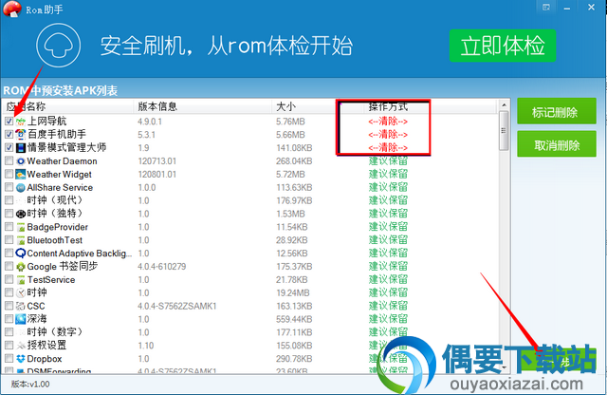The image size is (607, 395).
Task: Sort by the 版本信息 column header
Action: click(203, 106)
